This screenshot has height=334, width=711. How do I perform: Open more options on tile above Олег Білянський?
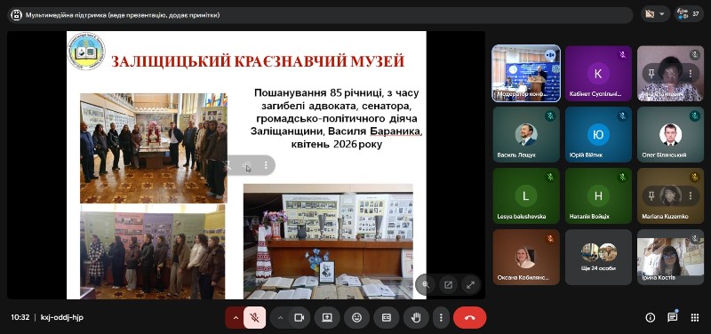pos(691,73)
